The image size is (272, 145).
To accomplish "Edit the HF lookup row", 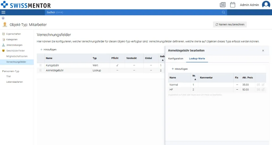I will [x=263, y=90].
